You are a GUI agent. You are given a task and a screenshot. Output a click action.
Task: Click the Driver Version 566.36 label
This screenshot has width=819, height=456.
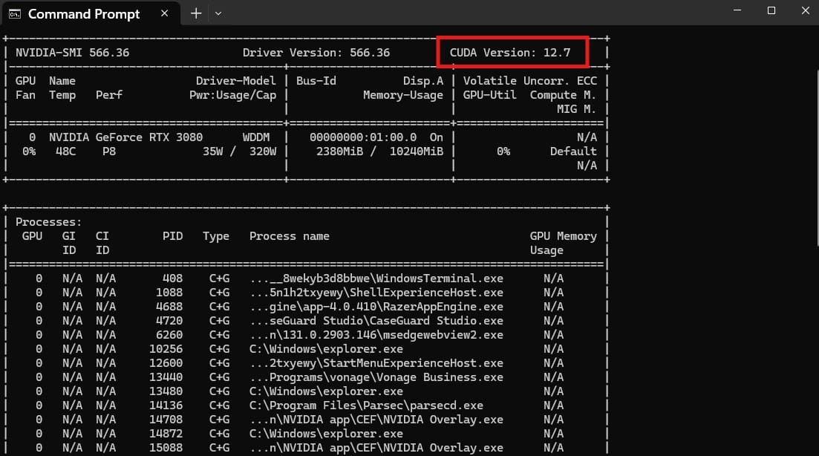point(317,52)
